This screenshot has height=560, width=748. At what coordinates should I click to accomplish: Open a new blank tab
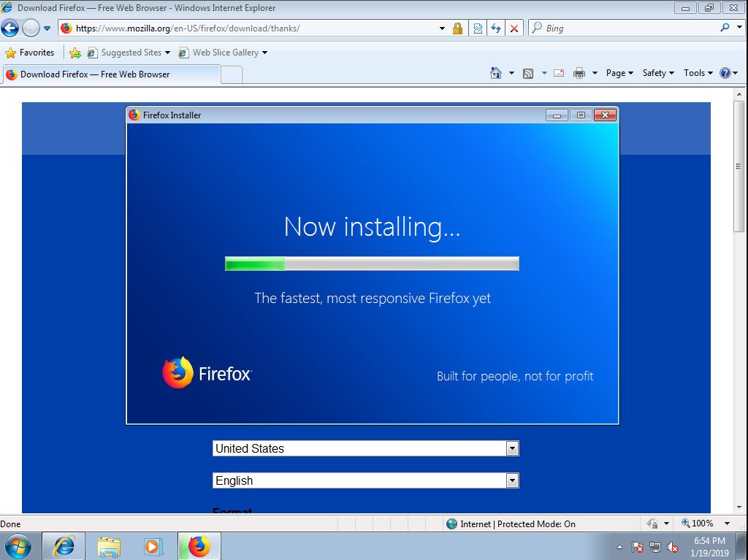232,75
